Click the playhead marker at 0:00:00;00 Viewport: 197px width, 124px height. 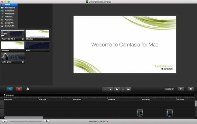5,95
